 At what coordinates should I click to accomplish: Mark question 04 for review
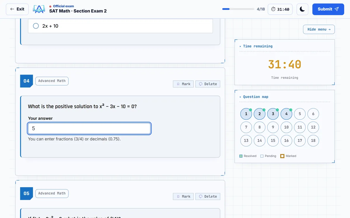(x=183, y=84)
